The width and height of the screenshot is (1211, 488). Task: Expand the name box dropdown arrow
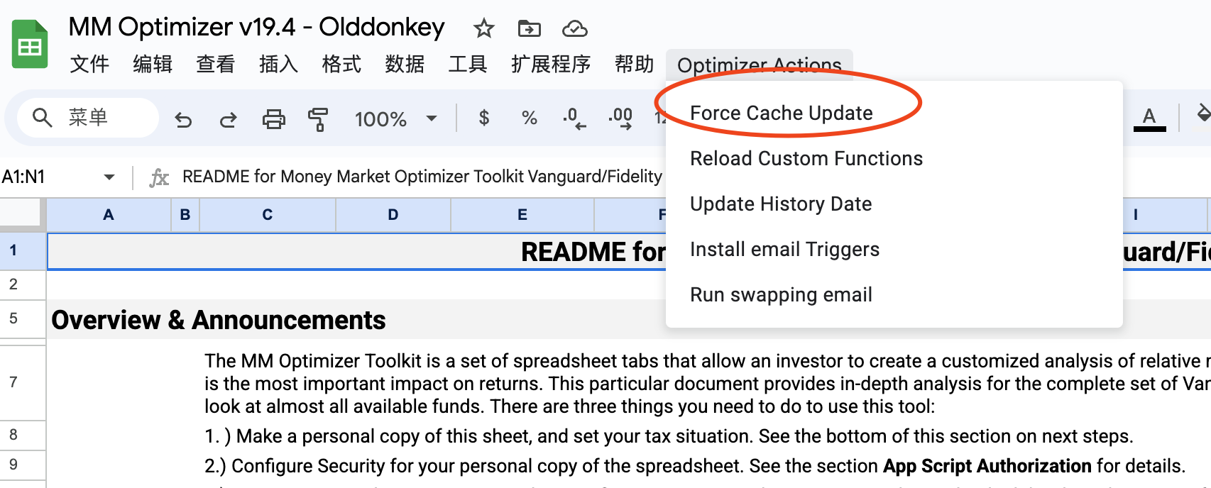109,177
